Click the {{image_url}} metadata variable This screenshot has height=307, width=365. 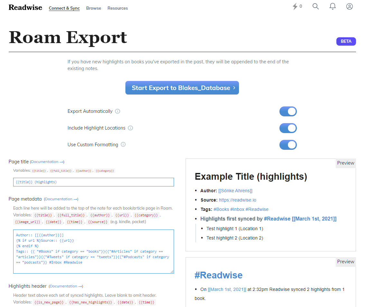27,222
